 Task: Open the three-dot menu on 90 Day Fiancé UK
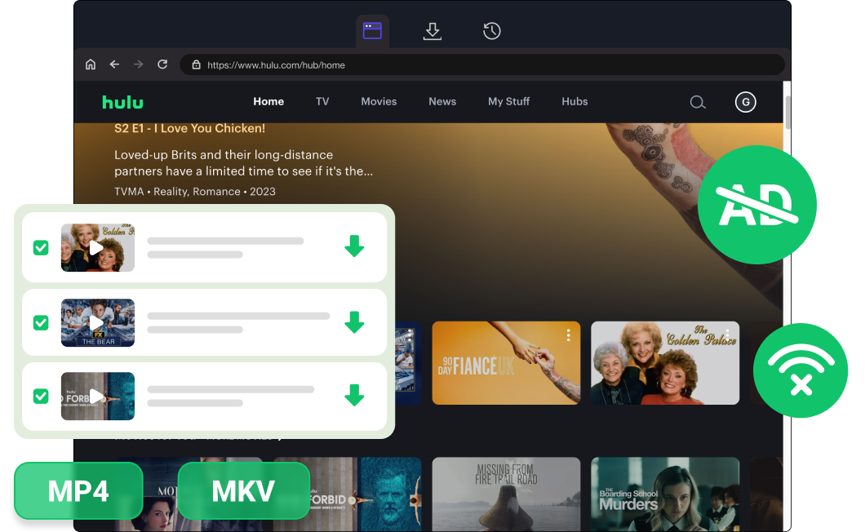coord(568,335)
